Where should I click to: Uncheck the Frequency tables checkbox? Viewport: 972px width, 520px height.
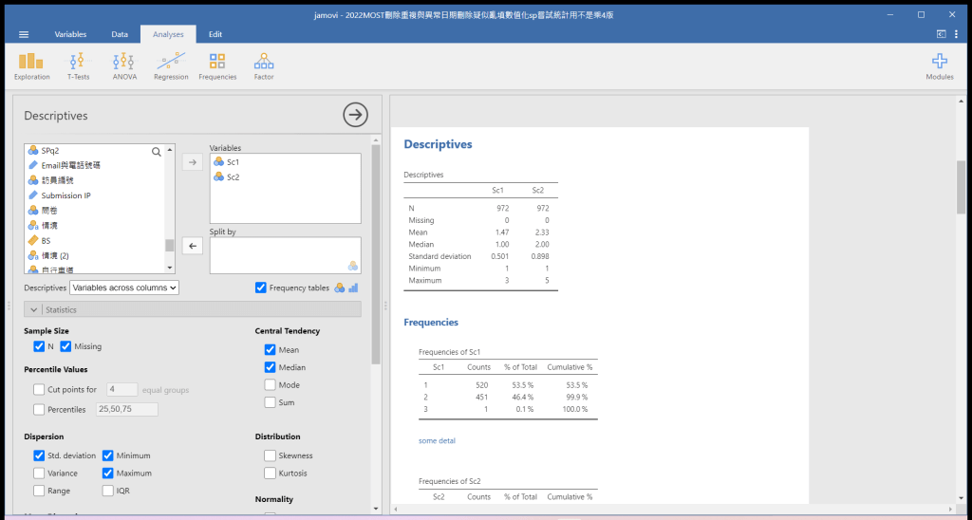[261, 288]
